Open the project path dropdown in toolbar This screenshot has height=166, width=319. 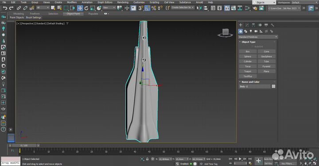click(284, 8)
